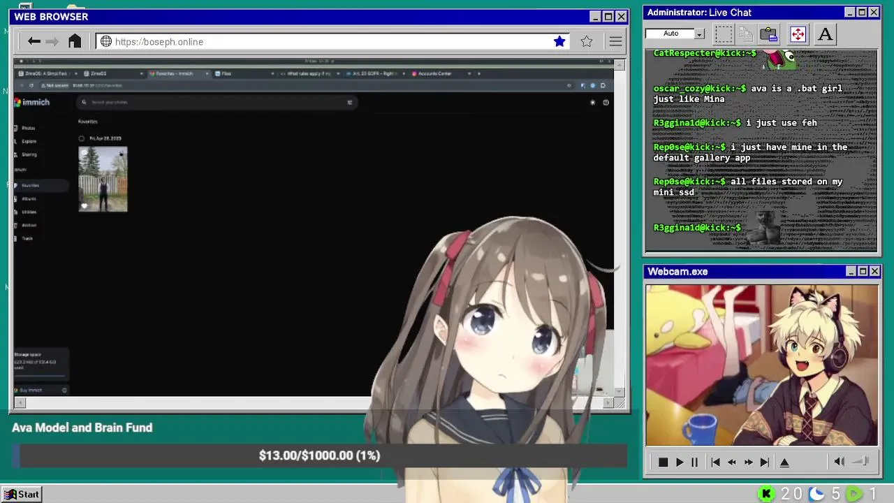Click the left scroll arrow of the horizontal scrollbar
The height and width of the screenshot is (503, 894).
coord(20,402)
